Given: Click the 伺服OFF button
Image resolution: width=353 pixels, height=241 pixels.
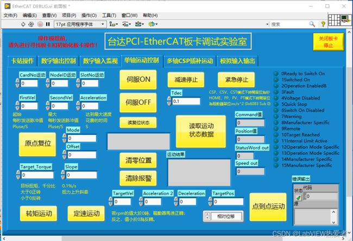Looking at the screenshot, I should tap(138, 102).
